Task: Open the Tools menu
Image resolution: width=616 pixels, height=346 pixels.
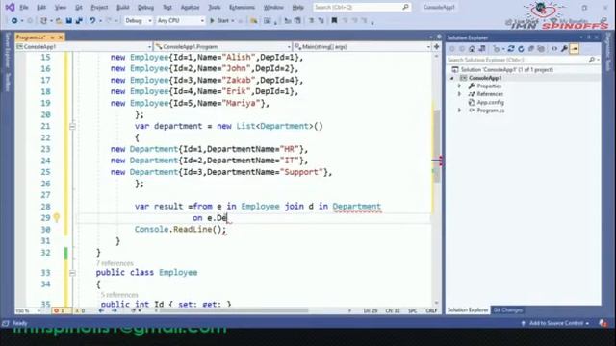Action: pos(214,7)
